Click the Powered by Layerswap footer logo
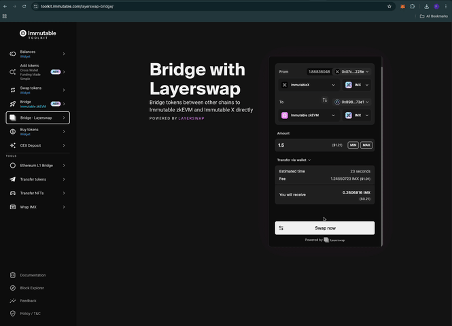The image size is (452, 326). click(x=334, y=240)
